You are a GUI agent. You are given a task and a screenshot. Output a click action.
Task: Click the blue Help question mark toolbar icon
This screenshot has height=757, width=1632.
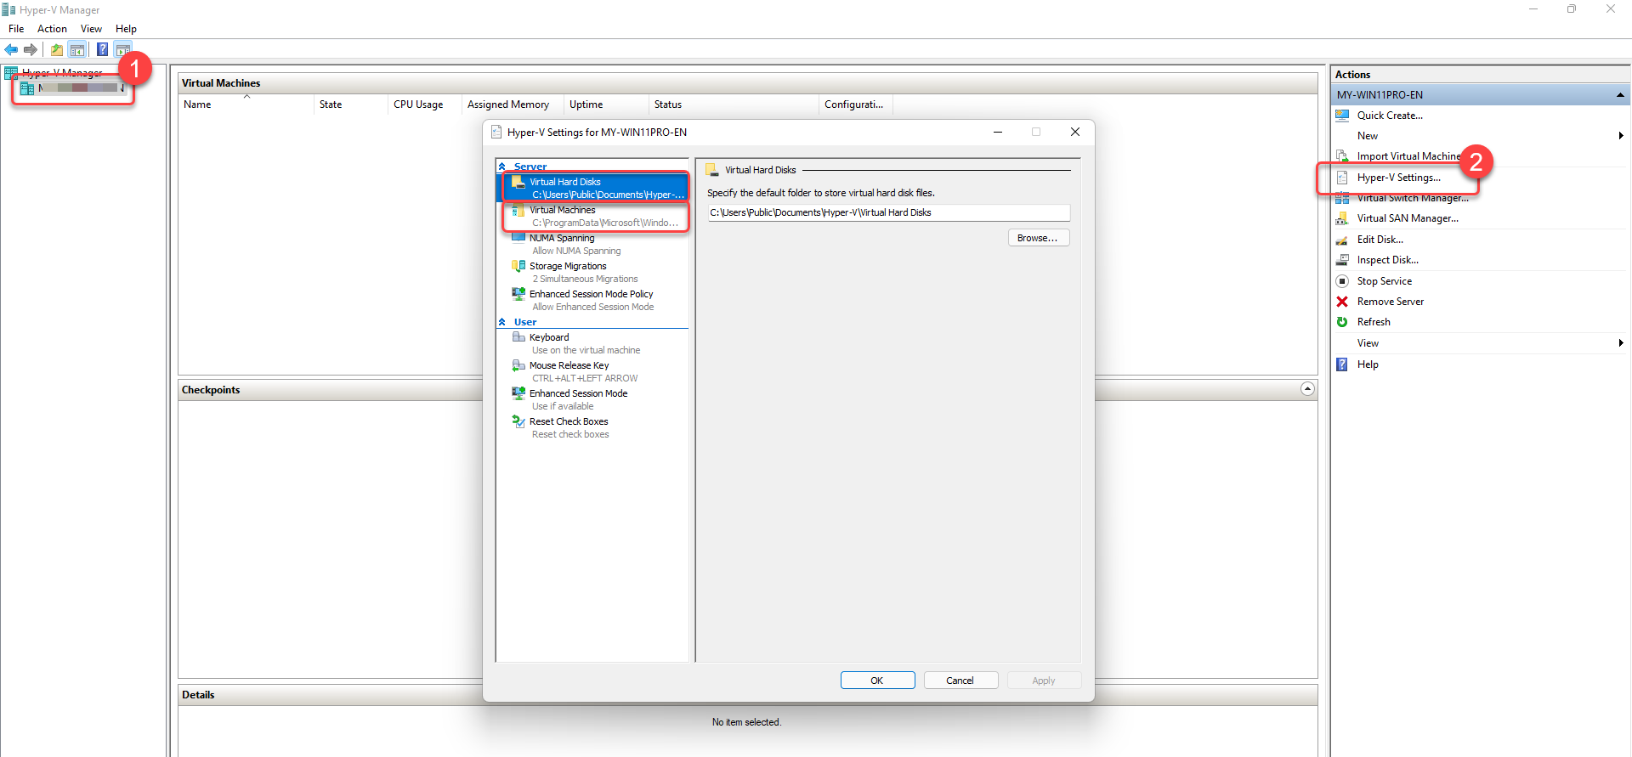[x=102, y=49]
